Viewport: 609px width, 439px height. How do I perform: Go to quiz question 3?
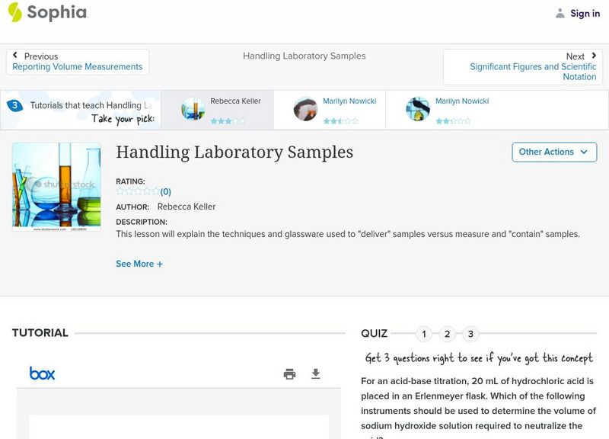click(x=470, y=334)
